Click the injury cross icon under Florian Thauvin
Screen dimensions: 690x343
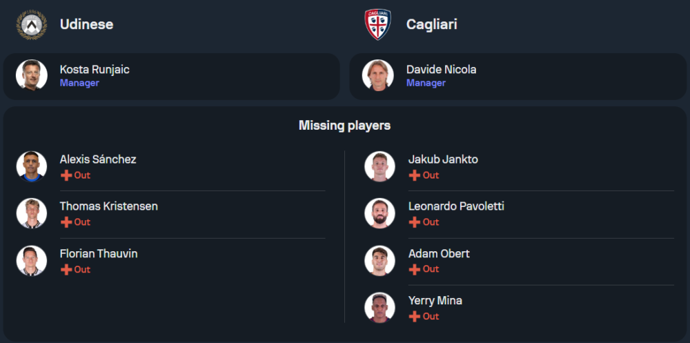[x=66, y=270]
